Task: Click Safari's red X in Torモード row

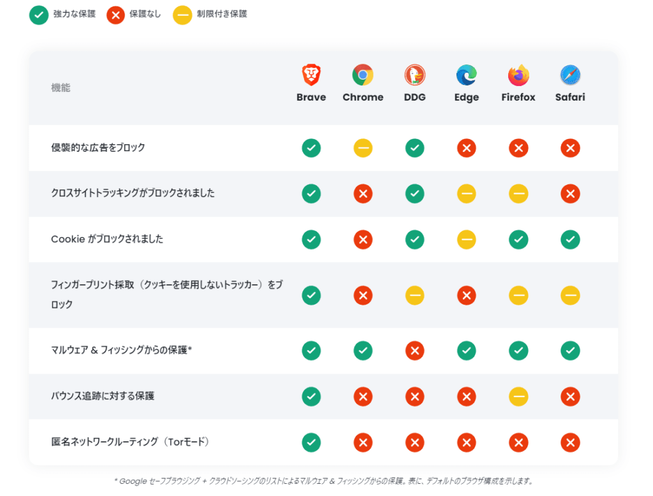Action: tap(570, 442)
